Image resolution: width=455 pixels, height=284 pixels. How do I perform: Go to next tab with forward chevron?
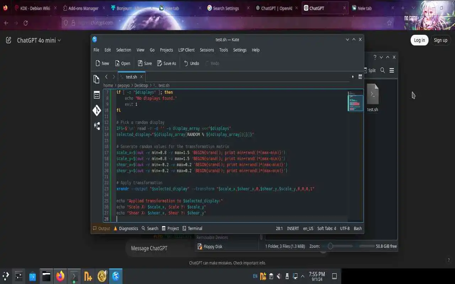tap(114, 77)
